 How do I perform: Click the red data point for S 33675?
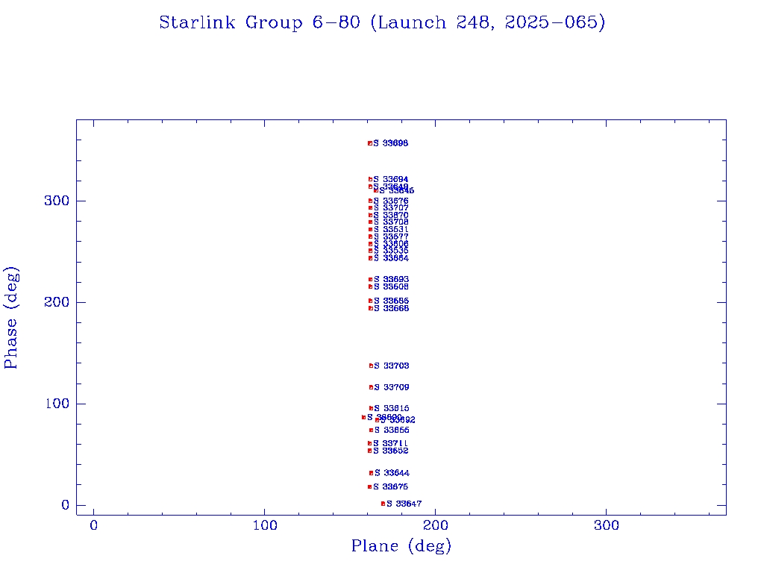click(x=369, y=486)
